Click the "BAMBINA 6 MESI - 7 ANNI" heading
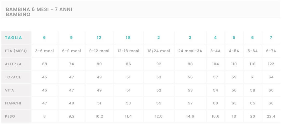The width and height of the screenshot is (282, 125). tap(39, 9)
